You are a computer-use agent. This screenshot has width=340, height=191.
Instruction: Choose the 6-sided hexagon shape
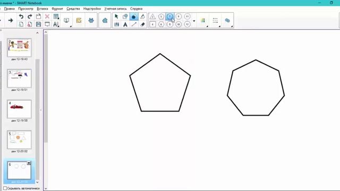pyautogui.click(x=161, y=24)
